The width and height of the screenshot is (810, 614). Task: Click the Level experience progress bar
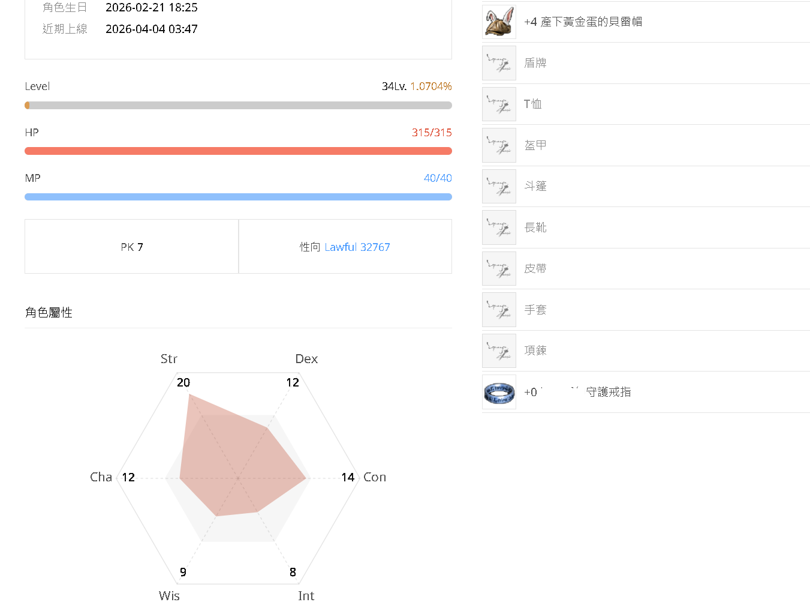238,106
